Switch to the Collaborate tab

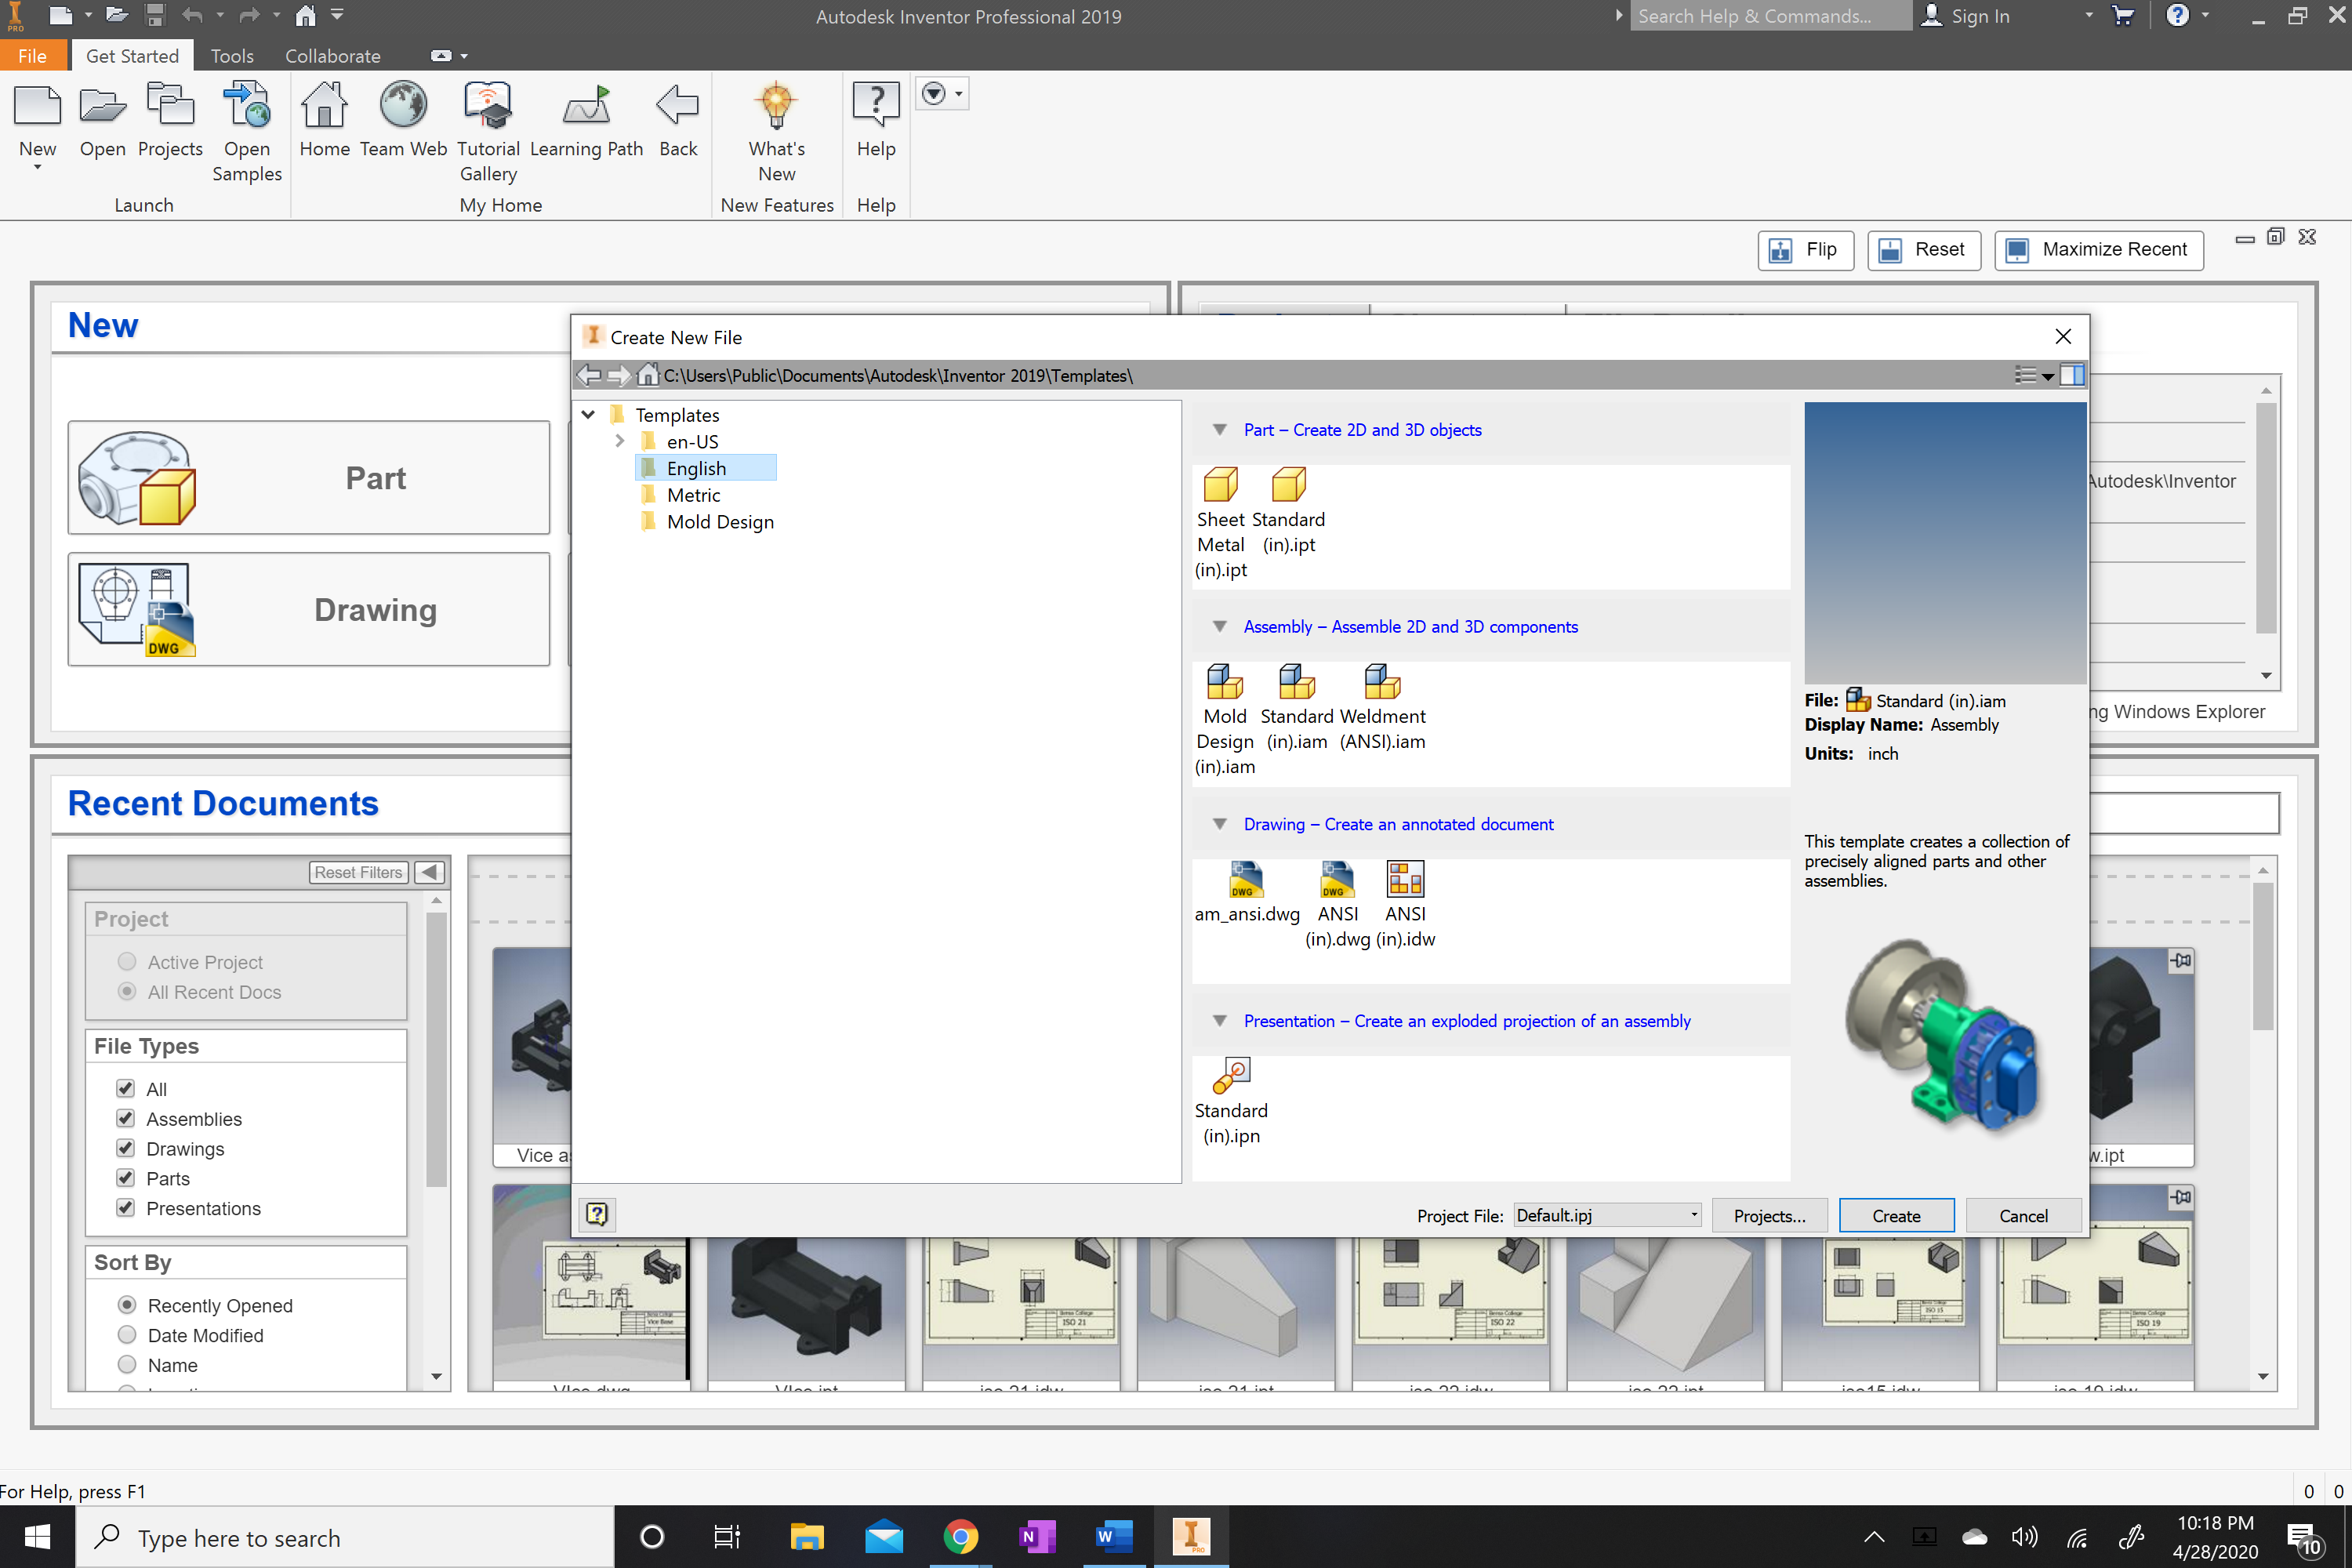(332, 56)
